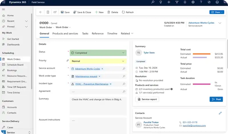Switch to the General tab
This screenshot has height=134, width=228.
44,33
